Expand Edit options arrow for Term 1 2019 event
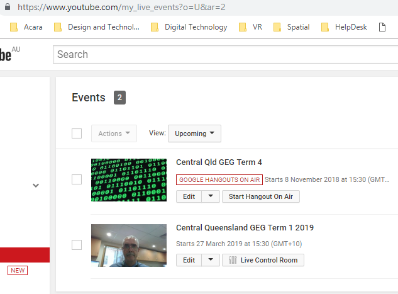398x294 pixels. coord(211,260)
